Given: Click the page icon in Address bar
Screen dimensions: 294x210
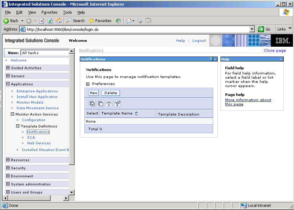Looking at the screenshot, I should click(x=23, y=29).
